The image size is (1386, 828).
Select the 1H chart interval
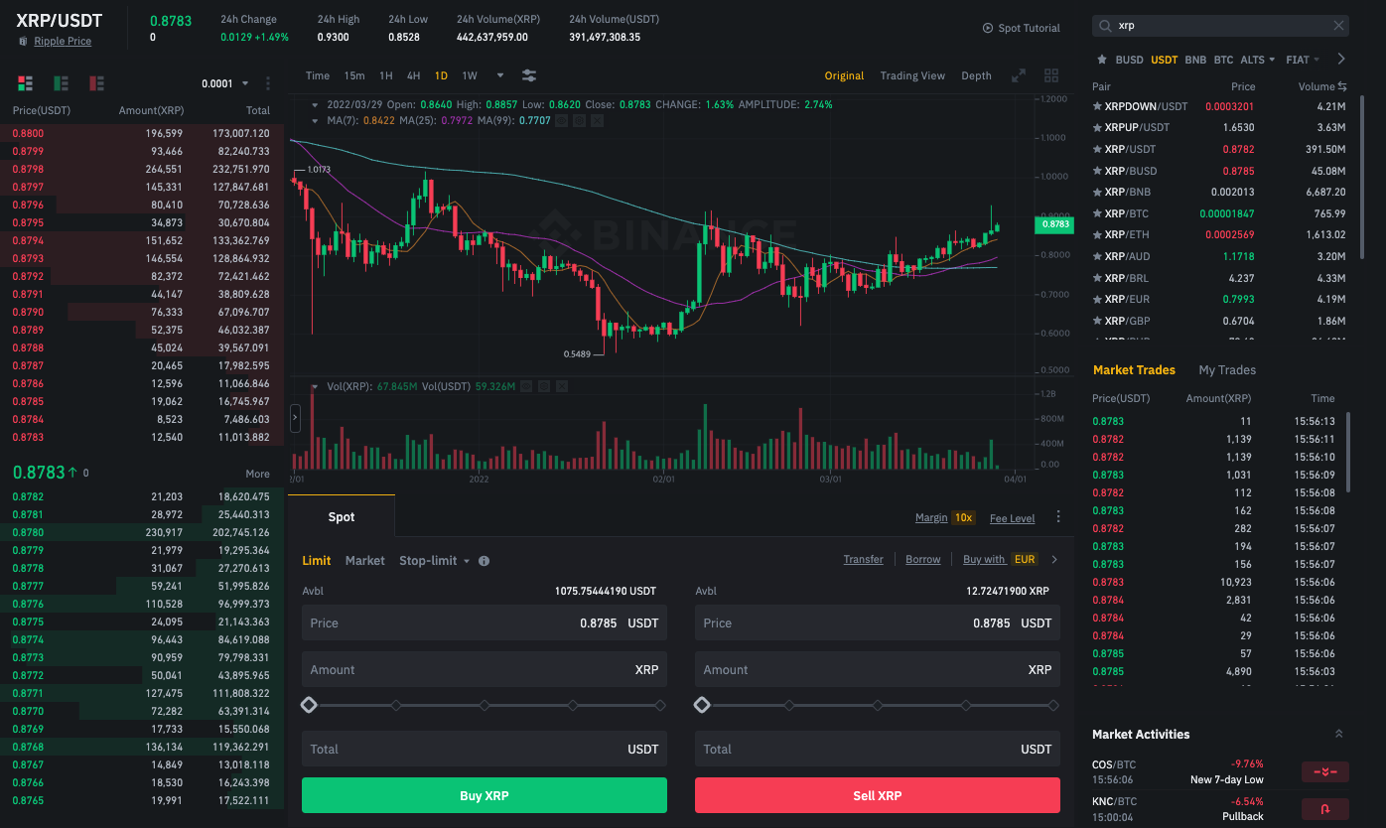pyautogui.click(x=386, y=75)
